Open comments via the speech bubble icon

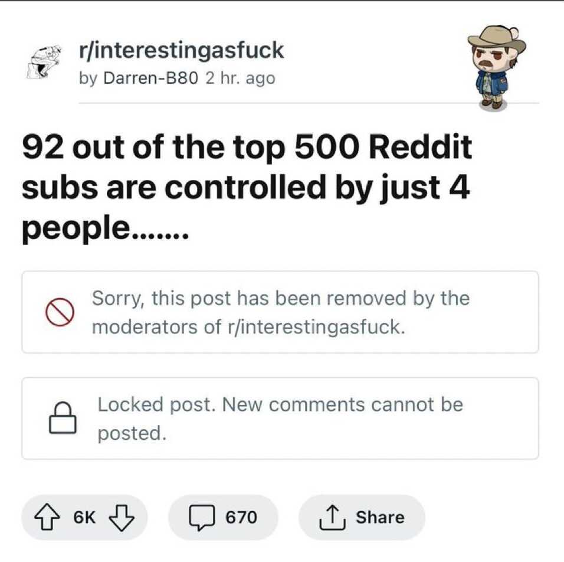202,518
